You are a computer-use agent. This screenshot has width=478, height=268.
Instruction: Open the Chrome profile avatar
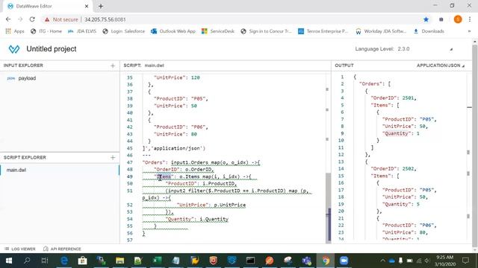pos(458,19)
